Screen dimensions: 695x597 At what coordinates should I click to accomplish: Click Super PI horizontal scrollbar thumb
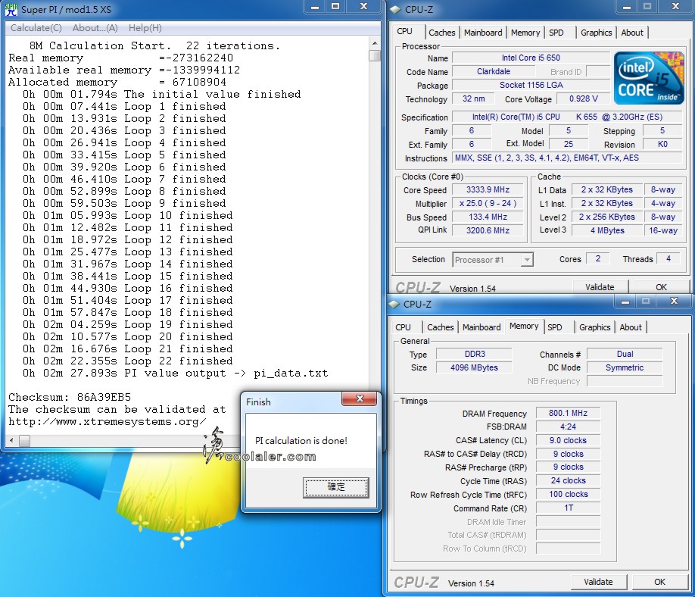pos(25,441)
